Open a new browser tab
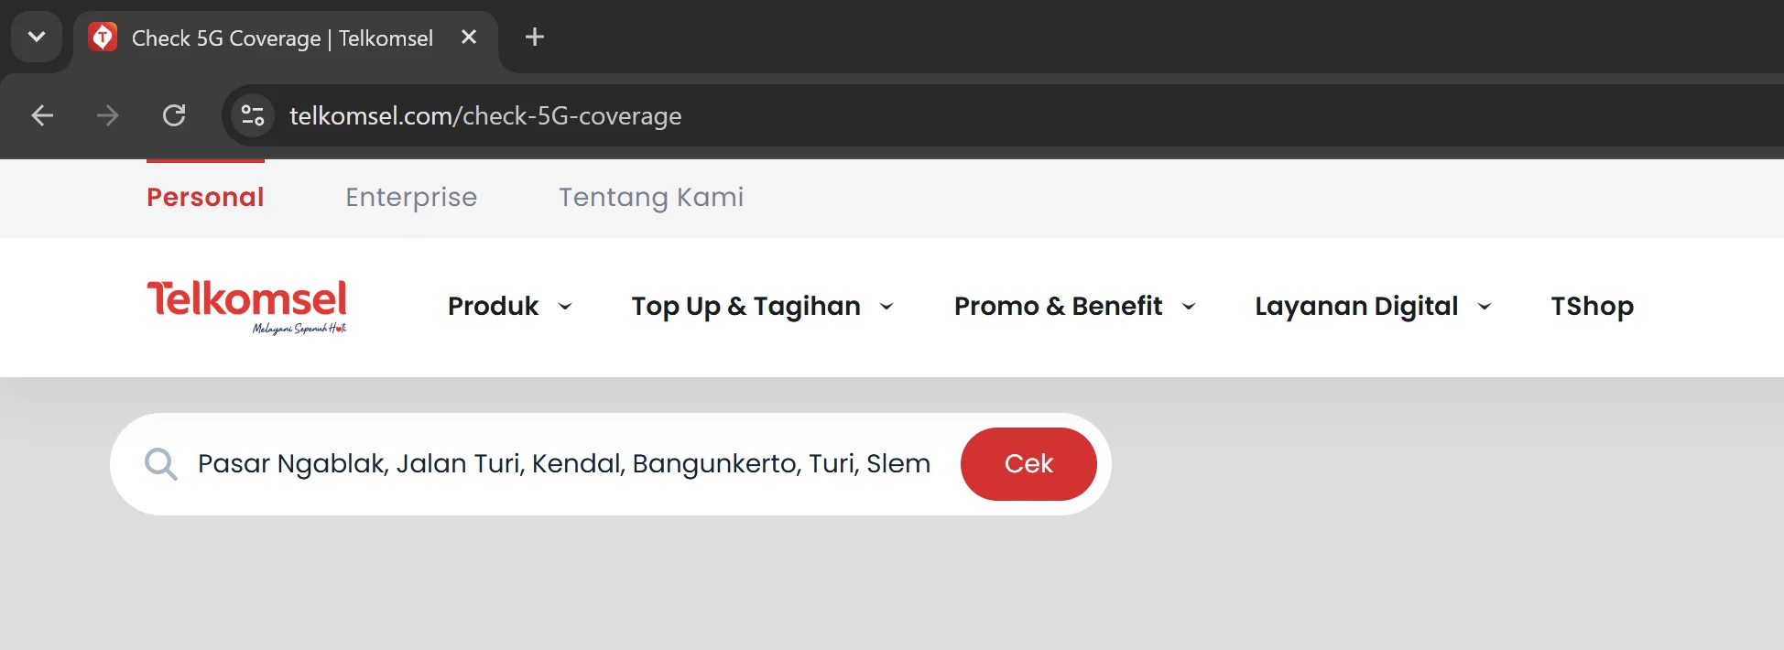The height and width of the screenshot is (650, 1784). 535,37
